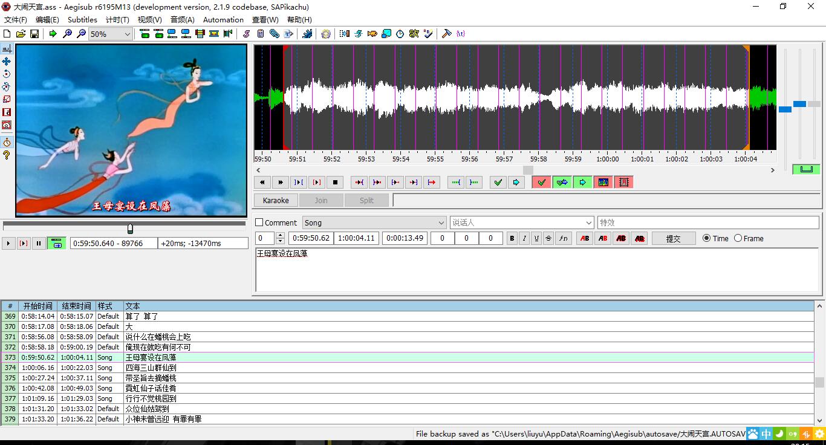The height and width of the screenshot is (445, 826).
Task: Toggle auto-commit of audio changes
Action: point(541,182)
